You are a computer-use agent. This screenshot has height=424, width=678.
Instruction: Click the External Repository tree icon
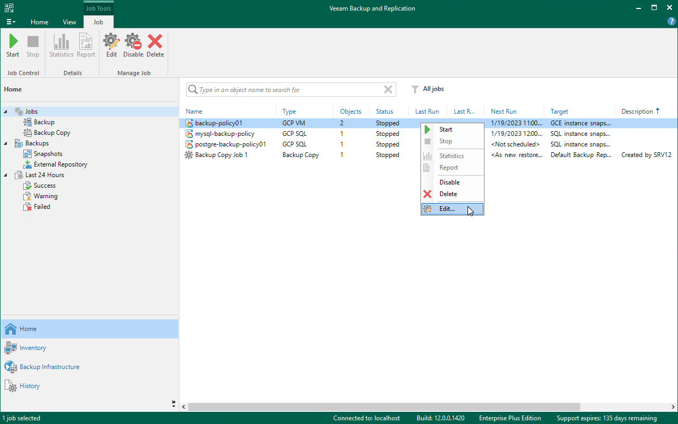[28, 164]
